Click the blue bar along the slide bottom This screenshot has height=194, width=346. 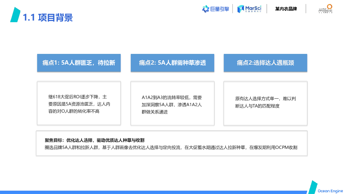click(x=152, y=192)
